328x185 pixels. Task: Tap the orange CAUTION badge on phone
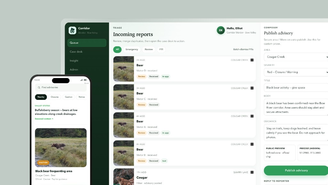[43, 163]
